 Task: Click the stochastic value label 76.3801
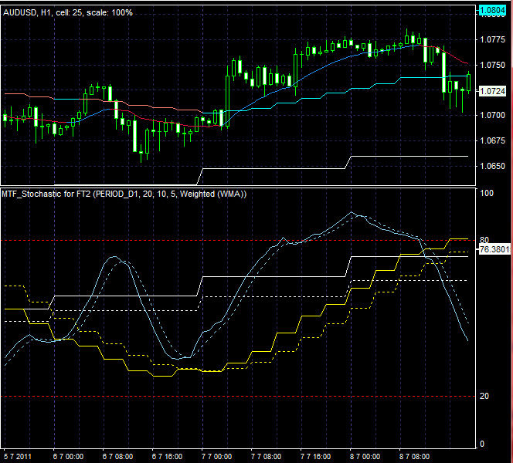[x=494, y=250]
